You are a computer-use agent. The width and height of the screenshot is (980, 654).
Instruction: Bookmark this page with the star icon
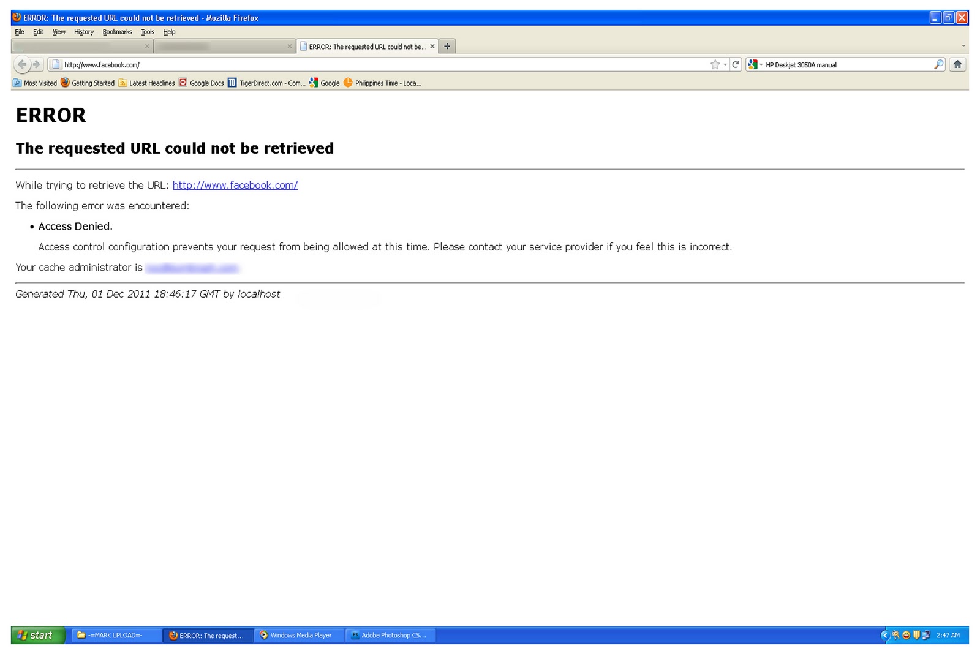tap(715, 64)
